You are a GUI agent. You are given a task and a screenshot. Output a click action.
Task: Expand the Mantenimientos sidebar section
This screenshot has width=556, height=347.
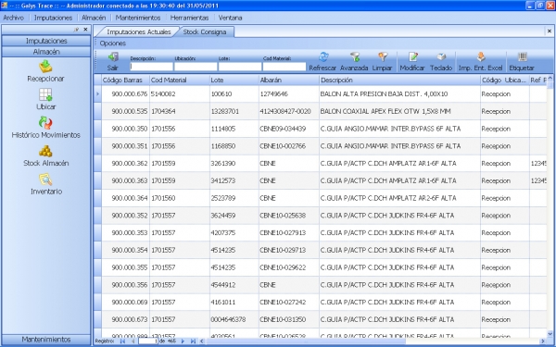pos(46,340)
